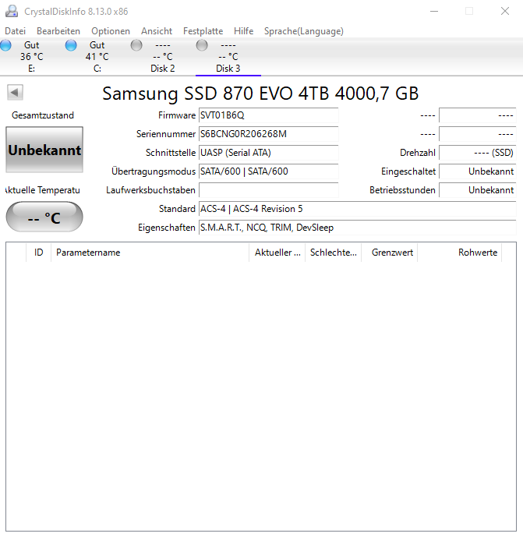Click the 36 °C temperature under E: drive
Screen dimensions: 523x537
pos(31,57)
